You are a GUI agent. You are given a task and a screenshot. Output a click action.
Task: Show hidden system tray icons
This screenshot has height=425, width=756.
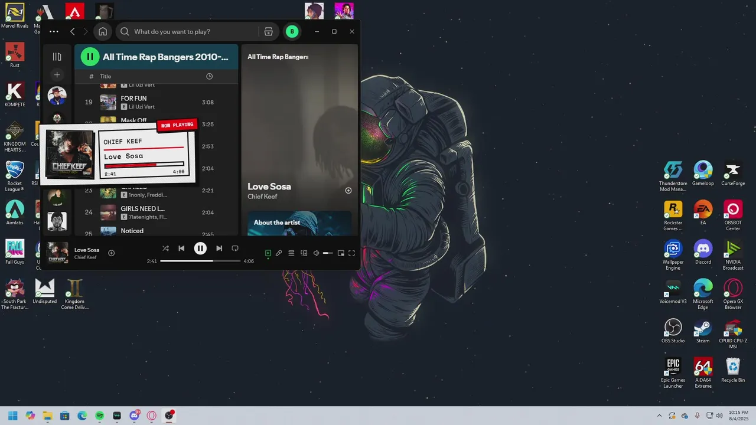point(659,416)
